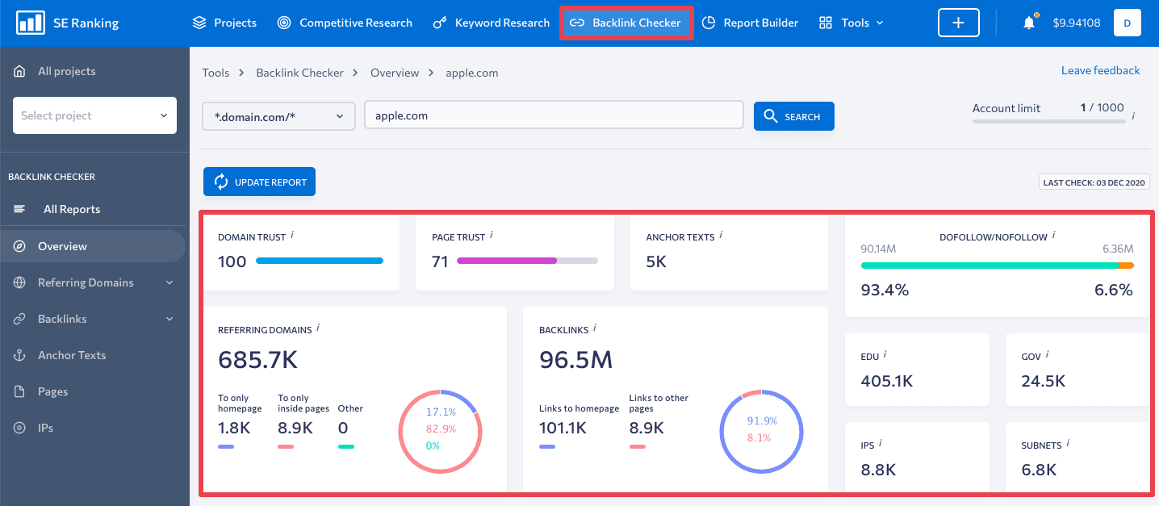
Task: Click the Backlink Checker breadcrumb link
Action: click(300, 73)
